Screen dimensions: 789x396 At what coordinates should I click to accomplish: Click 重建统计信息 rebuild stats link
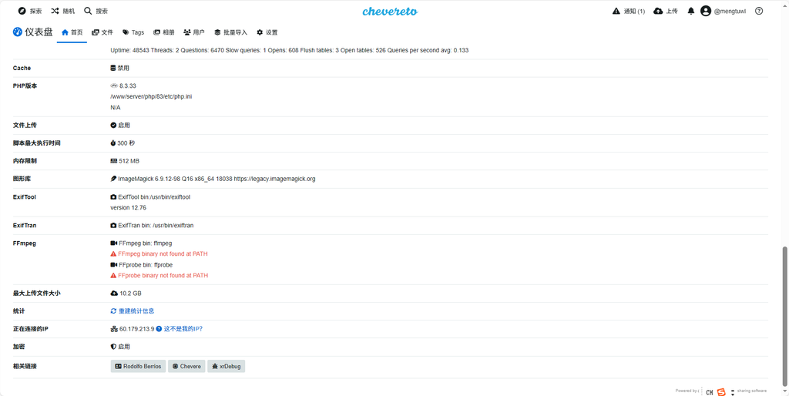[133, 311]
